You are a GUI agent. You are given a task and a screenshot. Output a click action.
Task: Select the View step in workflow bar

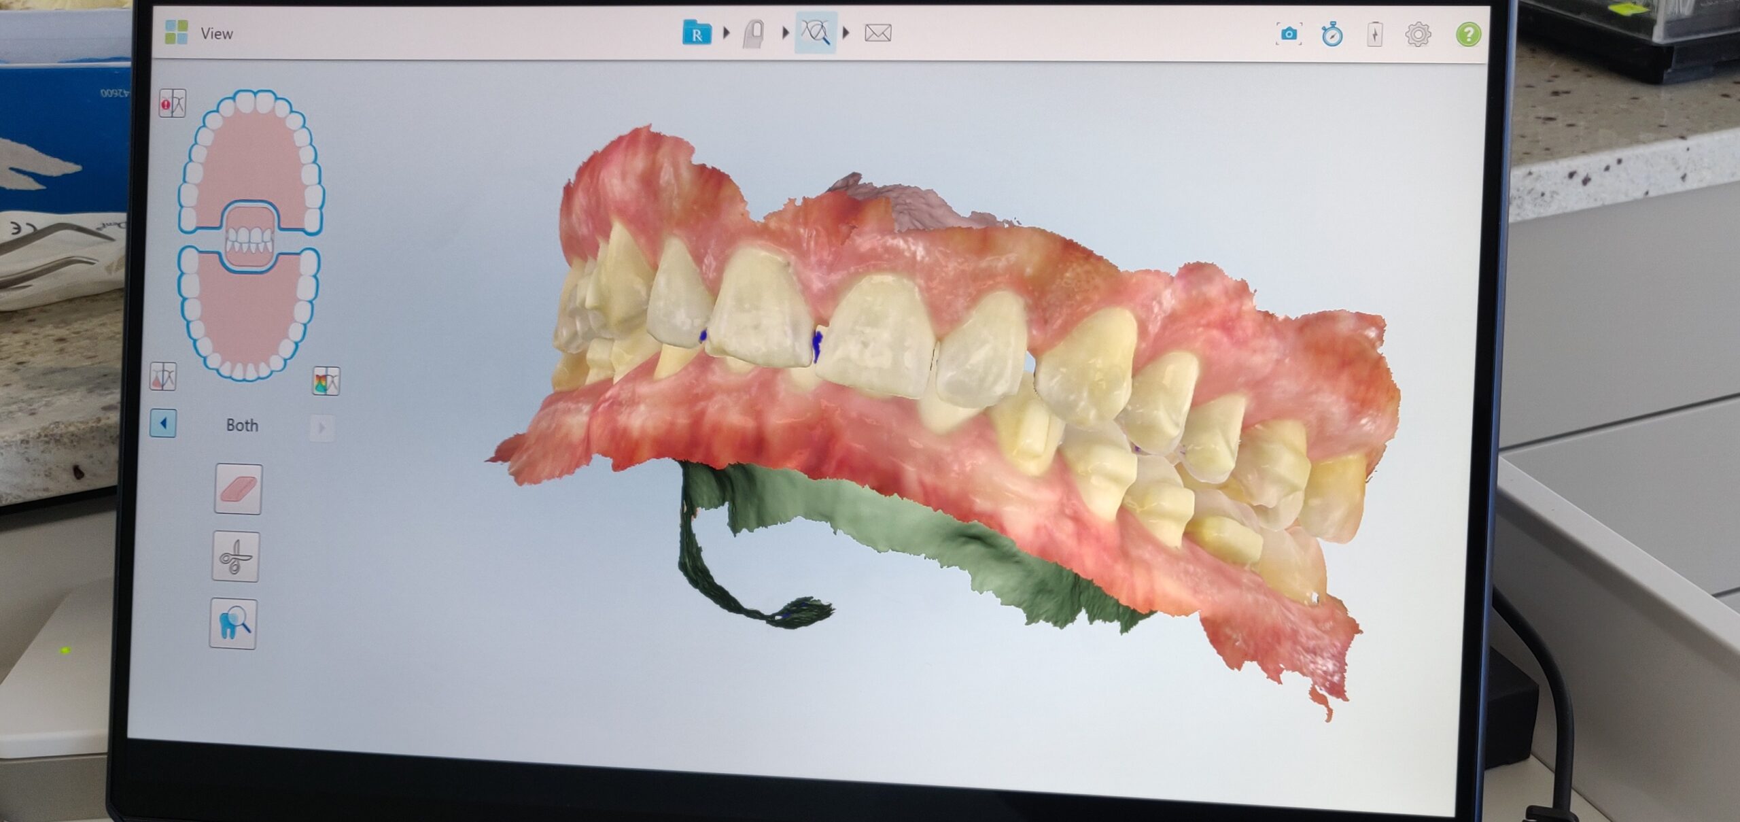click(815, 32)
